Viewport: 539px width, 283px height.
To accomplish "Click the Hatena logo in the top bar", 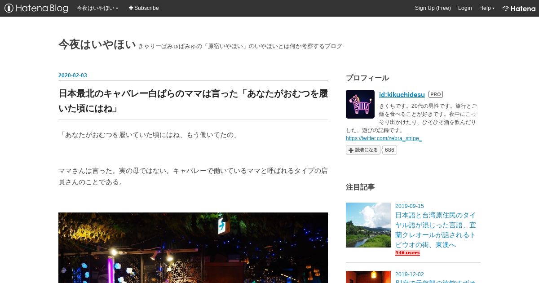I will [x=519, y=8].
